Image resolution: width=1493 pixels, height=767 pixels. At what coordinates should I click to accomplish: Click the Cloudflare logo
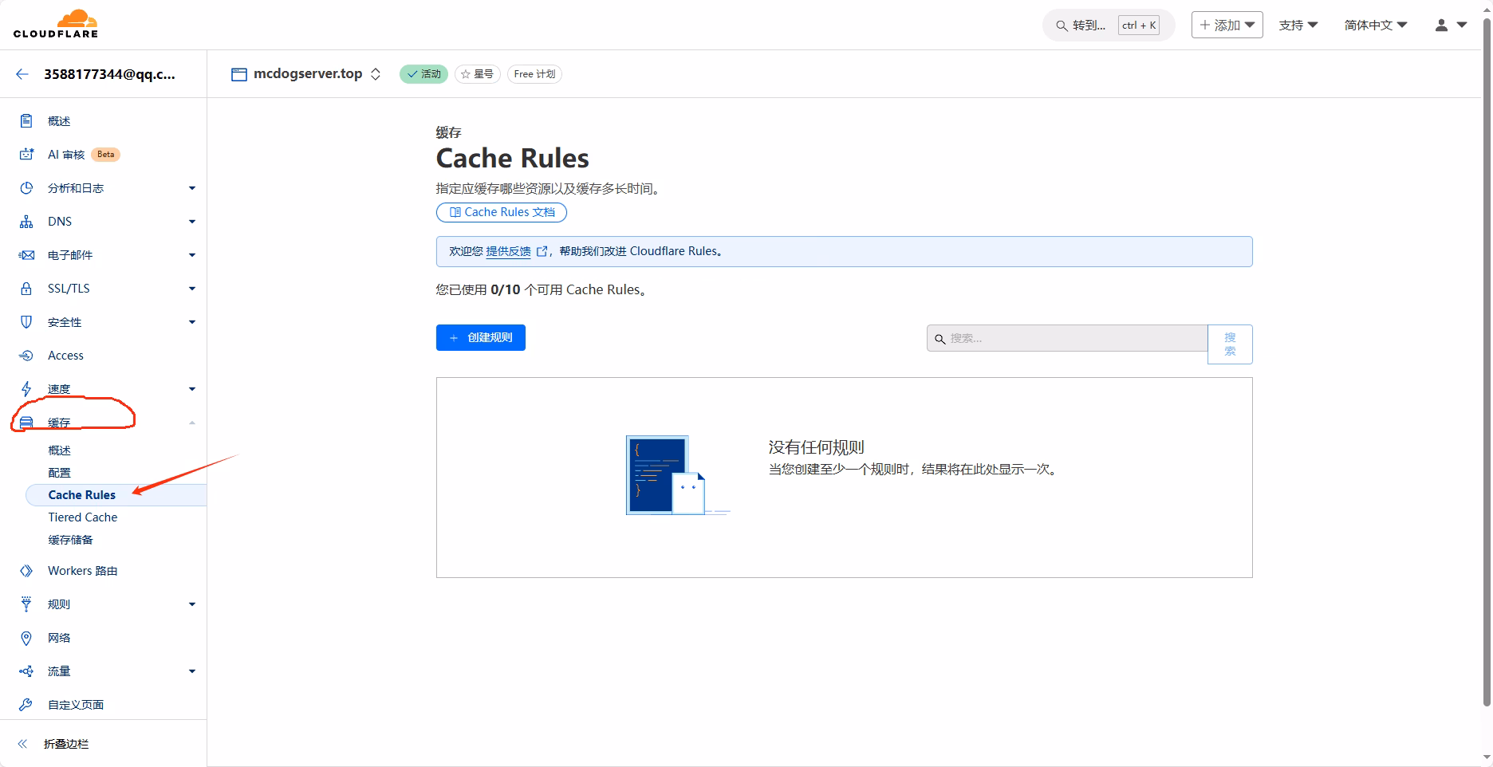[x=56, y=24]
